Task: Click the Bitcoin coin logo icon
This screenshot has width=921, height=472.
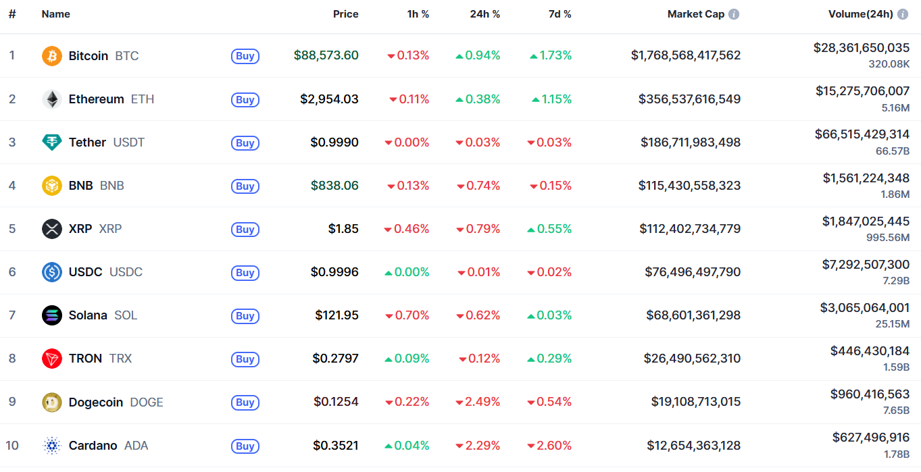Action: (x=52, y=56)
